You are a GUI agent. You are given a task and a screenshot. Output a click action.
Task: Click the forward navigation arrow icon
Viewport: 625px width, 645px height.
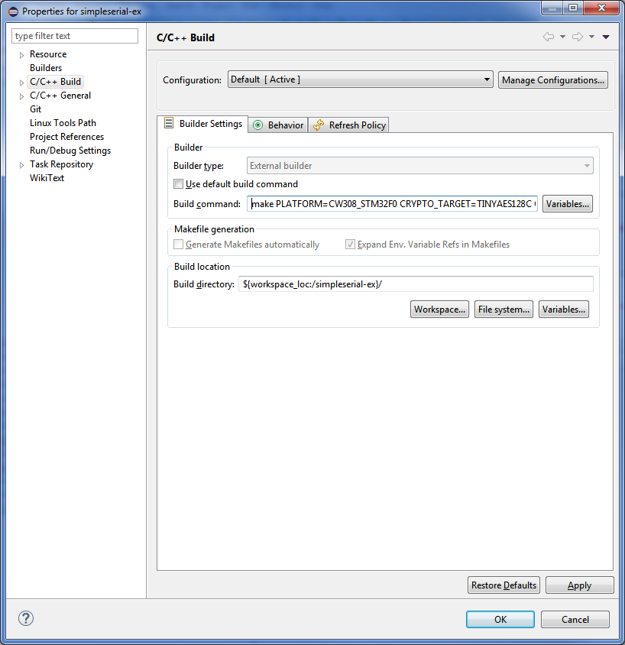pyautogui.click(x=578, y=37)
